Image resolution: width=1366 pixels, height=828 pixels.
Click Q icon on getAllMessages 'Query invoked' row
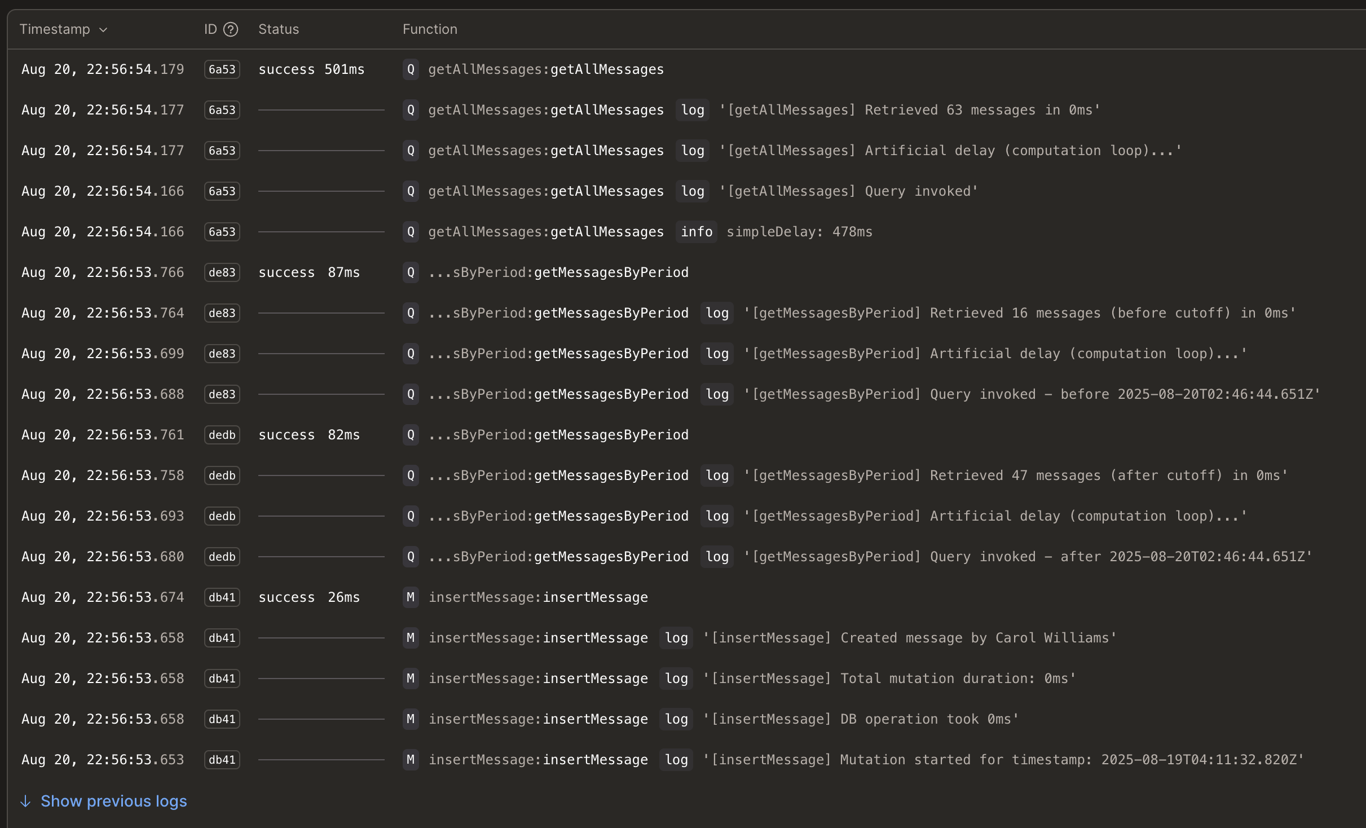[x=411, y=191]
